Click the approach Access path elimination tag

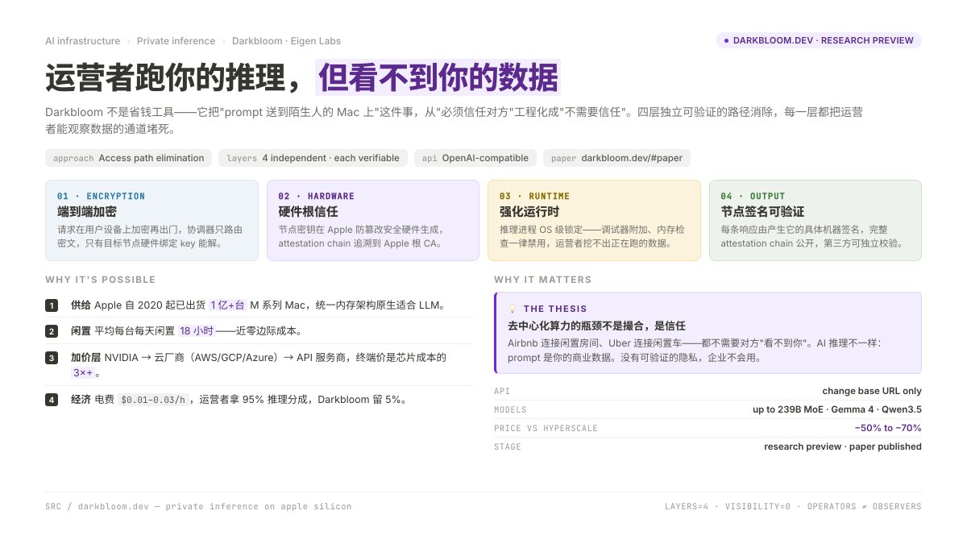[x=129, y=158]
